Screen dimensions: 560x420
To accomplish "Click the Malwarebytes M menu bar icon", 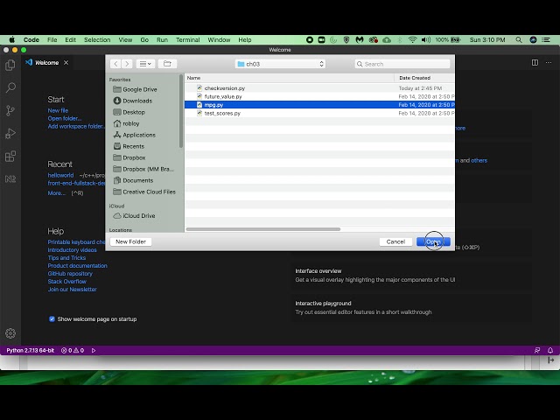I will (x=360, y=39).
